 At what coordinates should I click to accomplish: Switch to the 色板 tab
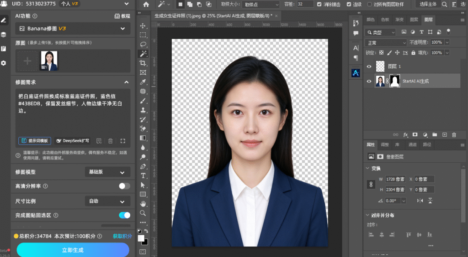[385, 20]
